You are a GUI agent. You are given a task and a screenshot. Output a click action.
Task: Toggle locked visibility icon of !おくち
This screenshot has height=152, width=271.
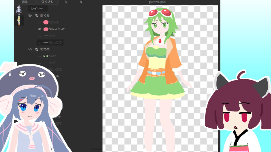(36, 15)
